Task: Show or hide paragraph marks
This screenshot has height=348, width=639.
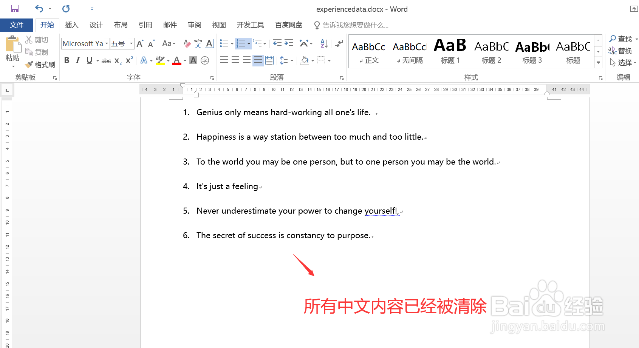Action: coord(339,44)
